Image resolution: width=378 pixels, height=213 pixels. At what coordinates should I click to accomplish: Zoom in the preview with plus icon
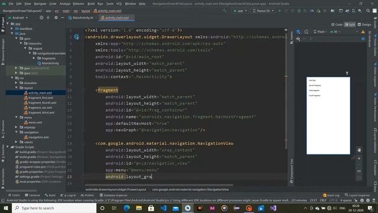click(x=359, y=159)
